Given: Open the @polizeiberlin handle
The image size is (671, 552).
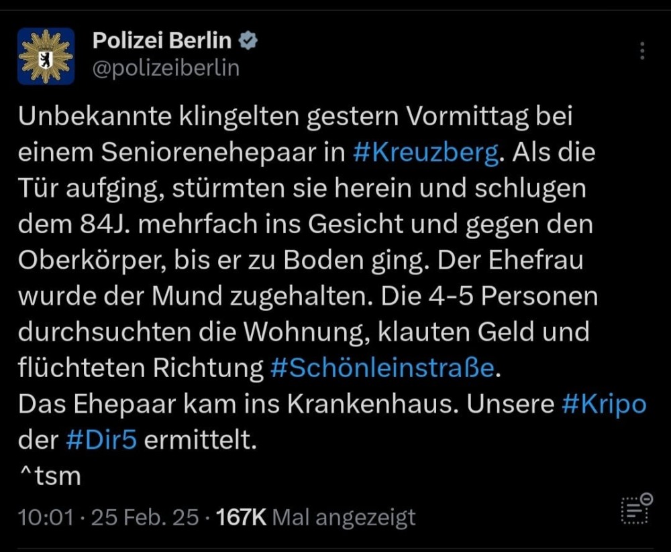Looking at the screenshot, I should (x=166, y=68).
